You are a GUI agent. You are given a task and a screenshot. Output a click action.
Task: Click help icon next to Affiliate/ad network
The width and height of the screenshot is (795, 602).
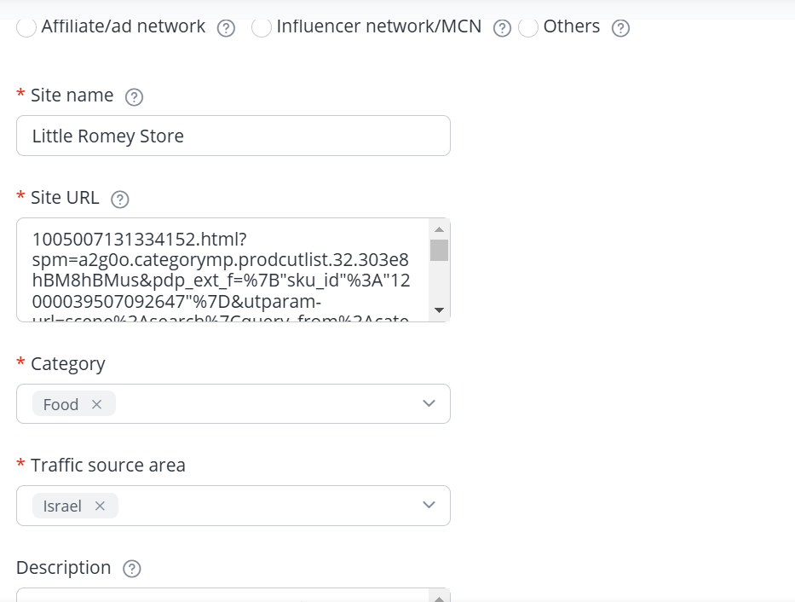tap(226, 28)
